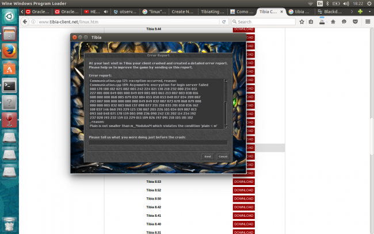Open the Ubuntu Dash search launcher

coord(9,16)
